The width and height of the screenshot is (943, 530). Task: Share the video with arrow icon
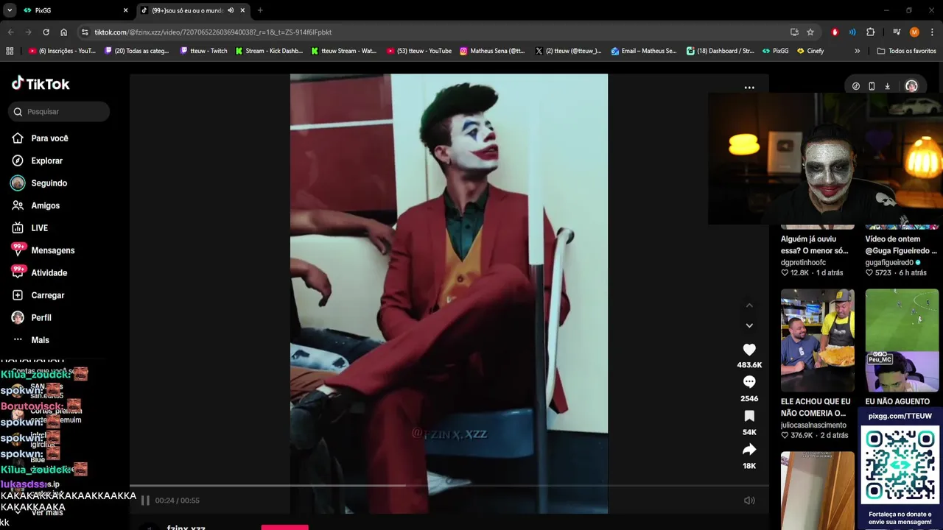coord(749,450)
